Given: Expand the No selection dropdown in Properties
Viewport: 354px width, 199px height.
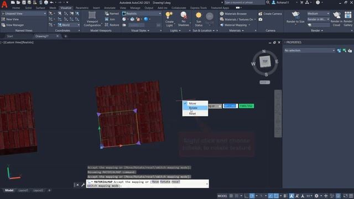Looking at the screenshot, I should tap(309, 50).
